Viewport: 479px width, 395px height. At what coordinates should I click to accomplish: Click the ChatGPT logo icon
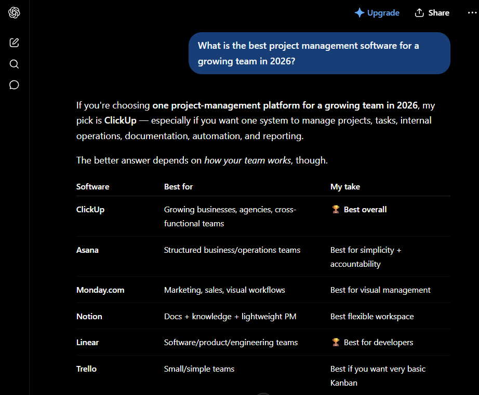pos(14,12)
